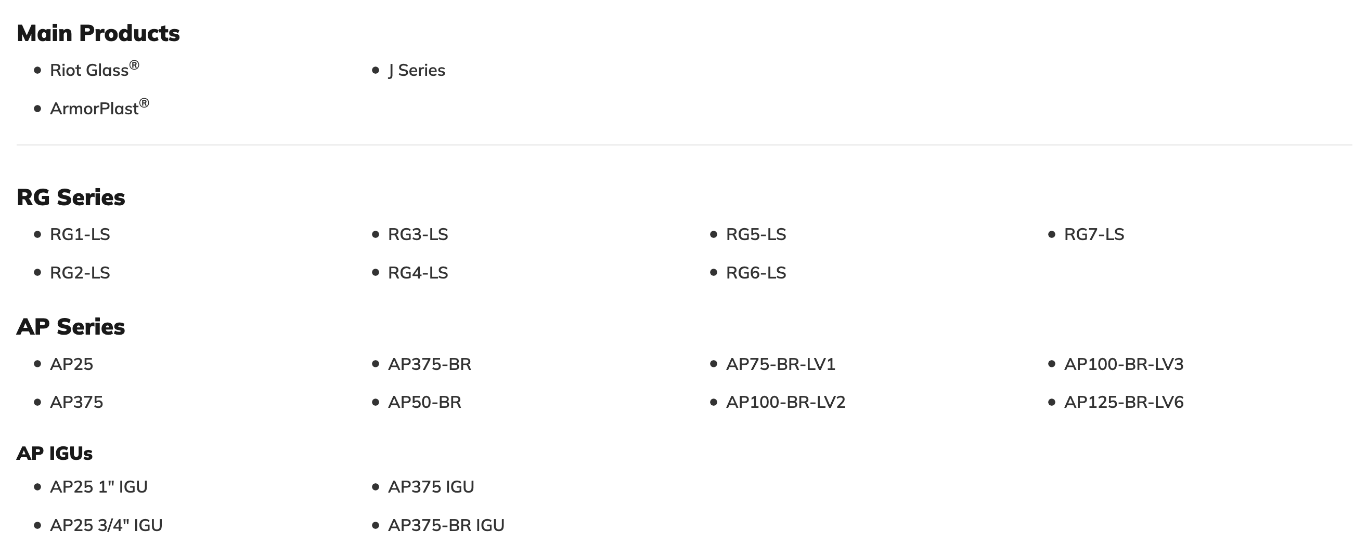Viewport: 1368px width, 557px height.
Task: Open the AP100-BR-LV3 link
Action: pos(1124,364)
